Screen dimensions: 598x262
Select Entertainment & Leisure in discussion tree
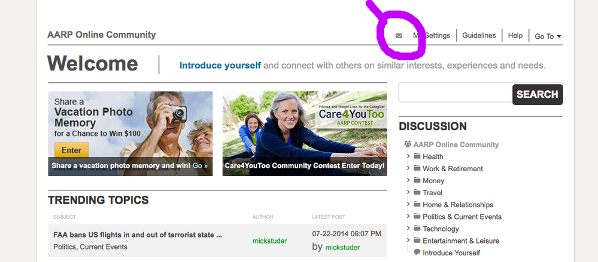tap(461, 241)
